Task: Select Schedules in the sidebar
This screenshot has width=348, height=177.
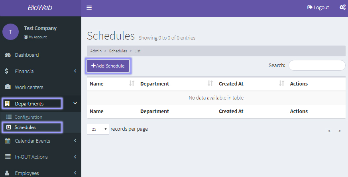Action: coord(25,127)
